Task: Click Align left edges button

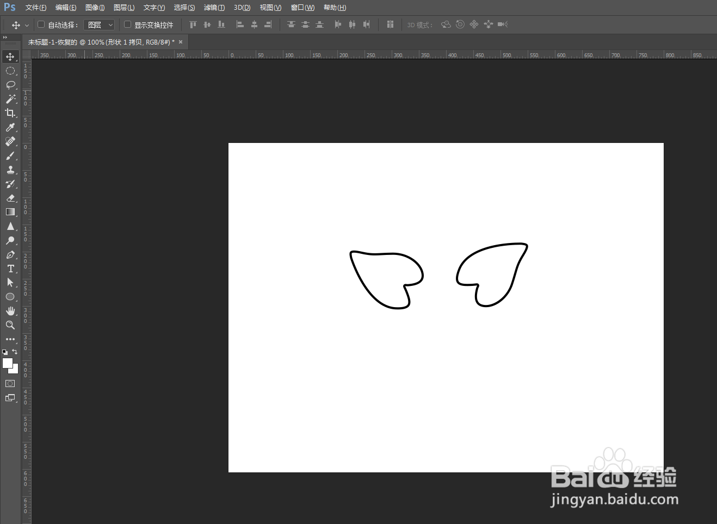Action: pos(240,24)
